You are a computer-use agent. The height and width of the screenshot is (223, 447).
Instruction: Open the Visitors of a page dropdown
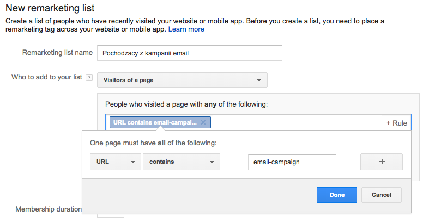point(182,80)
